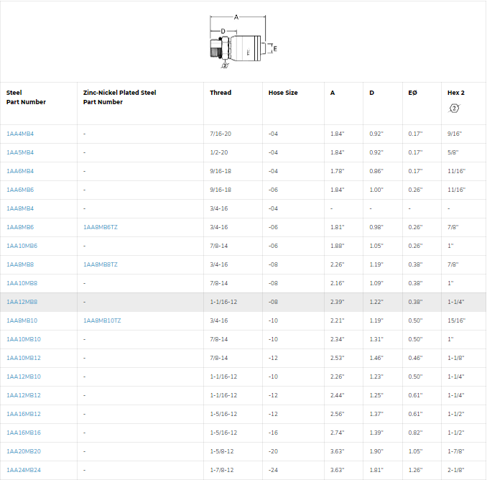The width and height of the screenshot is (487, 480).
Task: Click the Zinc-Nickel Plated Steel column header
Action: 119,97
